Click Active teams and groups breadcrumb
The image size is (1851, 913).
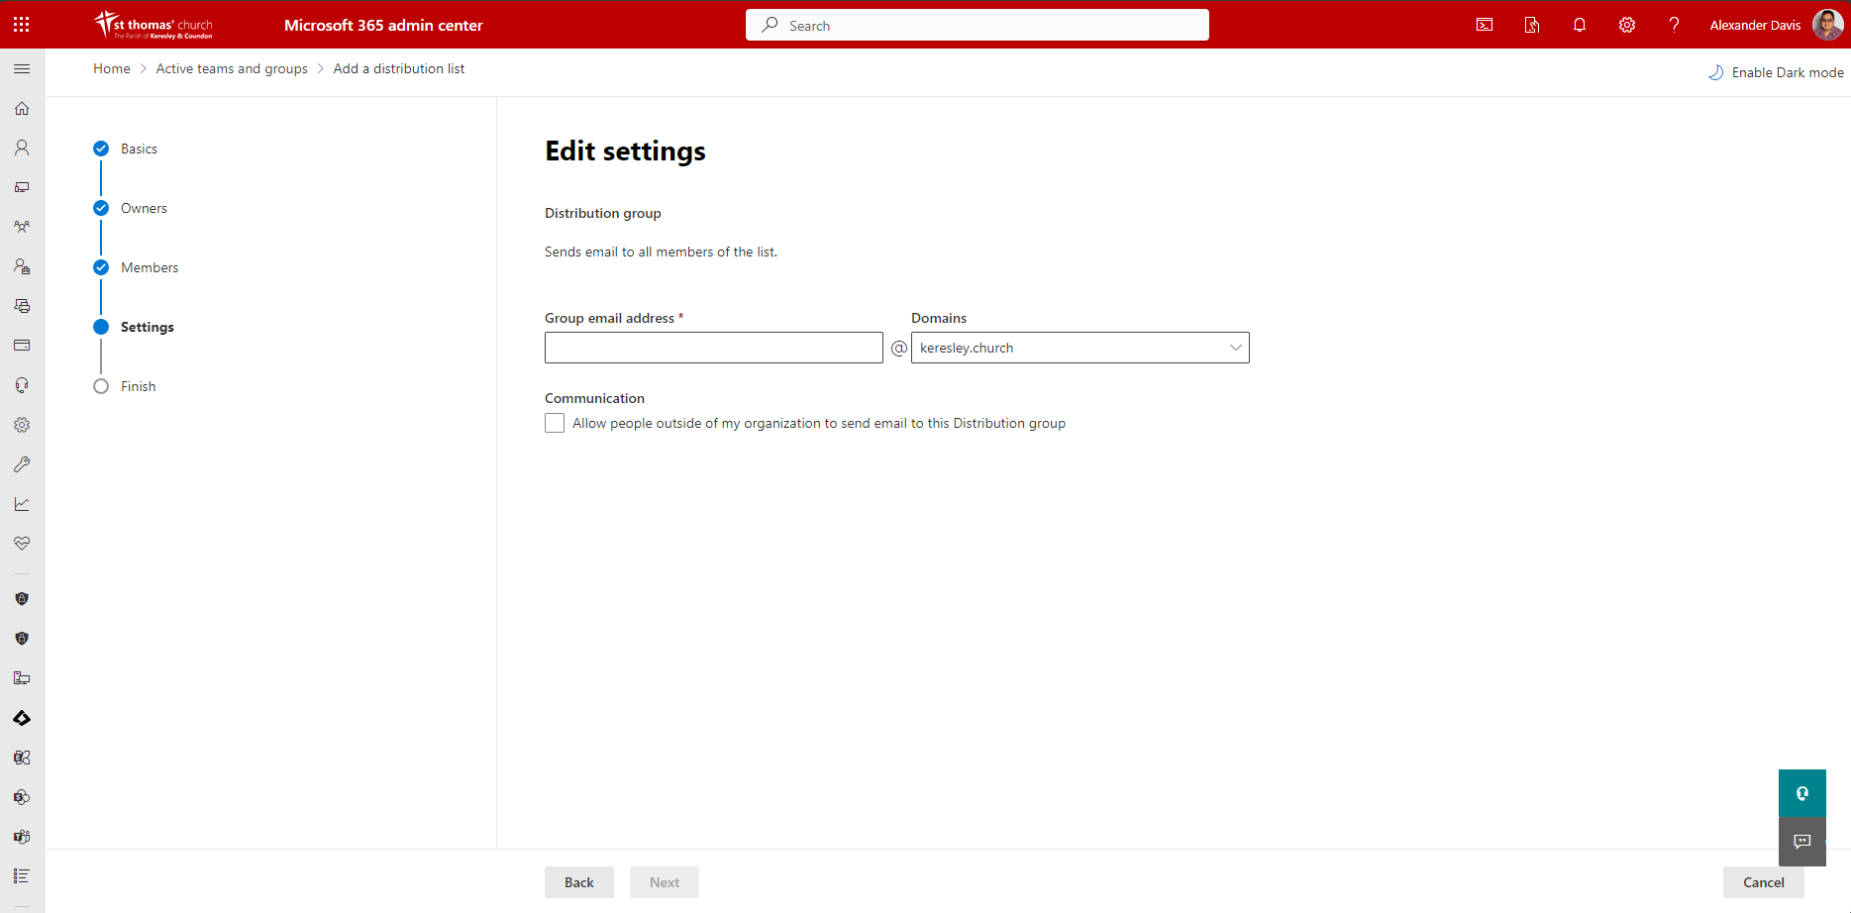(x=232, y=68)
